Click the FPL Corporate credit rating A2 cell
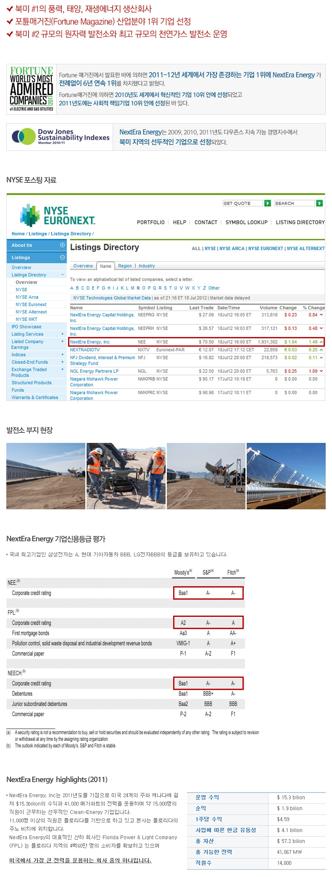332x877 pixels. click(183, 623)
